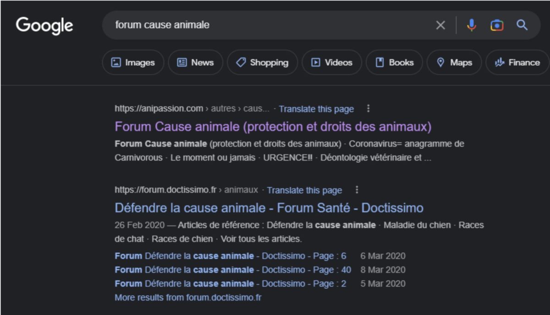Switch to the Shopping tab
550x315 pixels.
click(x=262, y=63)
